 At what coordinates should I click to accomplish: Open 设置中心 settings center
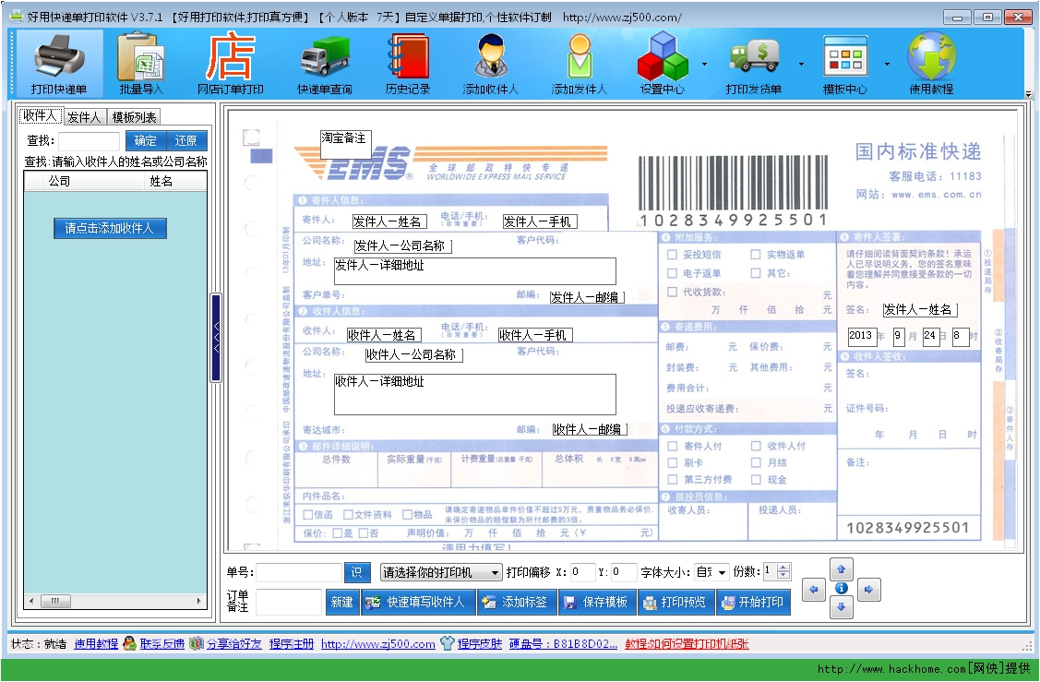coord(663,64)
